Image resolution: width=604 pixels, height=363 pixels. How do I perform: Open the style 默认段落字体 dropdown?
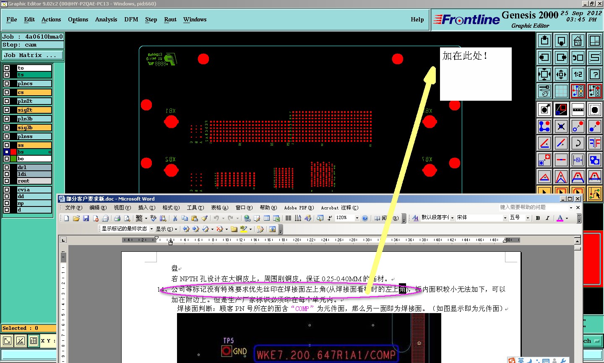452,218
